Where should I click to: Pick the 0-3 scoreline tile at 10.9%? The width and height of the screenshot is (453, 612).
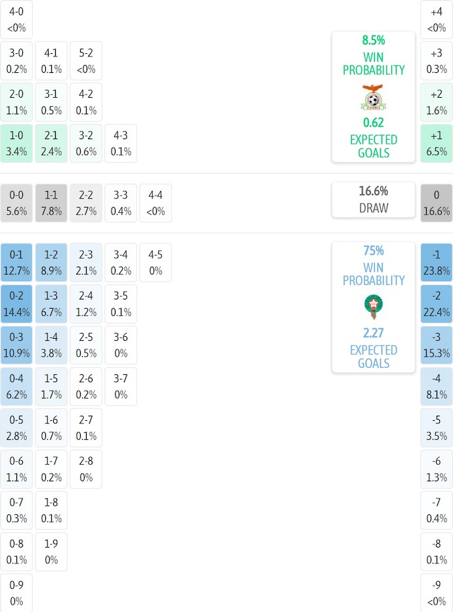coord(16,345)
